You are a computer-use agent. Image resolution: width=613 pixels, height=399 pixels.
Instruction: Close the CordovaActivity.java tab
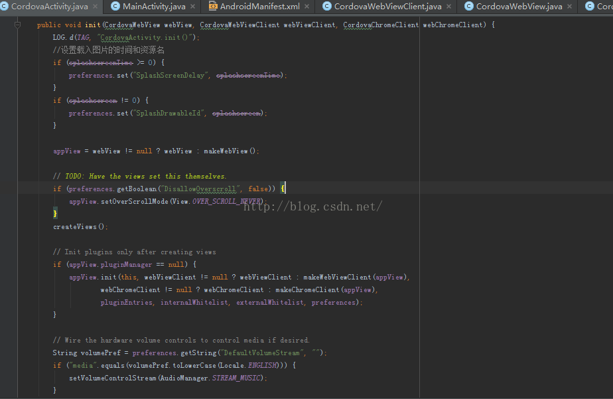tap(95, 7)
